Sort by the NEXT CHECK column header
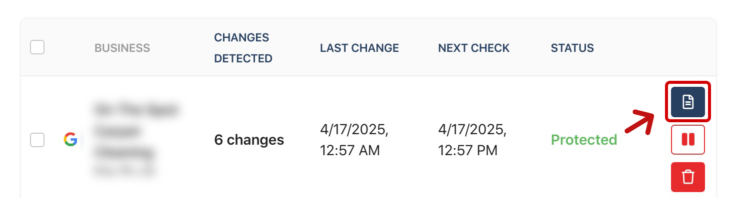The image size is (736, 220). point(474,48)
